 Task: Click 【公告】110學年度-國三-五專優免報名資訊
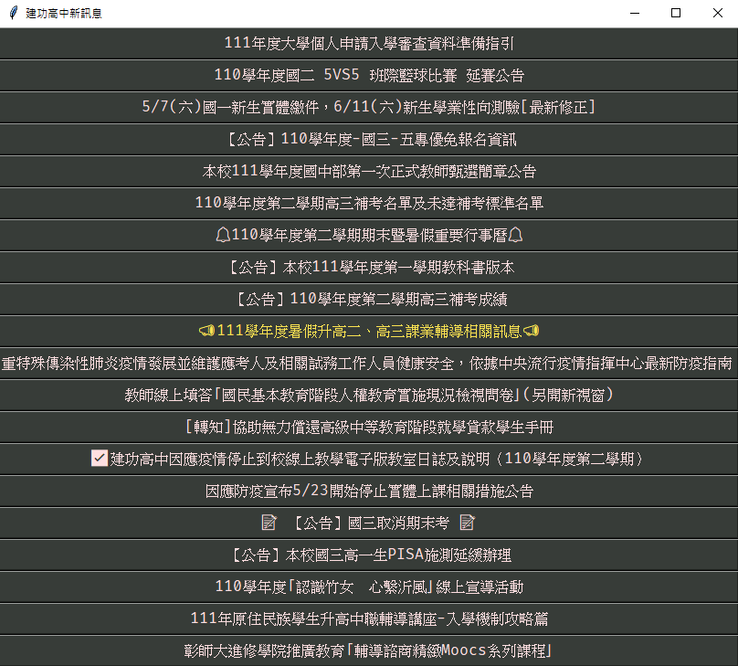click(369, 139)
